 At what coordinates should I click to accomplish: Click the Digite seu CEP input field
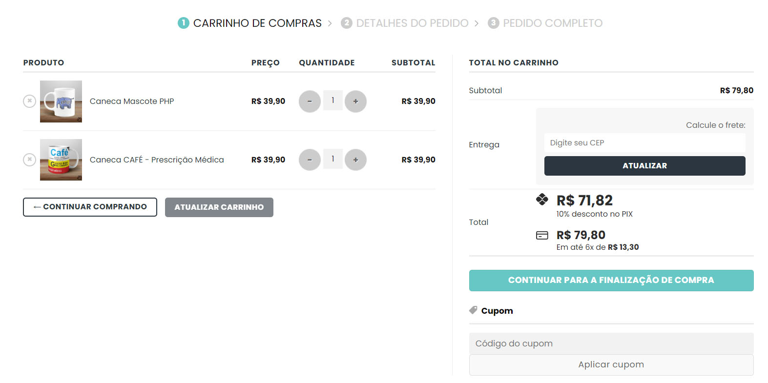[x=644, y=142]
